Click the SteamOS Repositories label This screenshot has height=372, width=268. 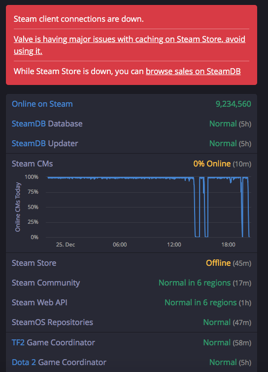pyautogui.click(x=53, y=322)
